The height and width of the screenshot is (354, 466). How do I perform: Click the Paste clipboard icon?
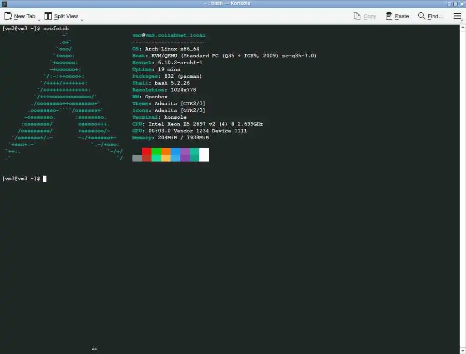(x=389, y=16)
